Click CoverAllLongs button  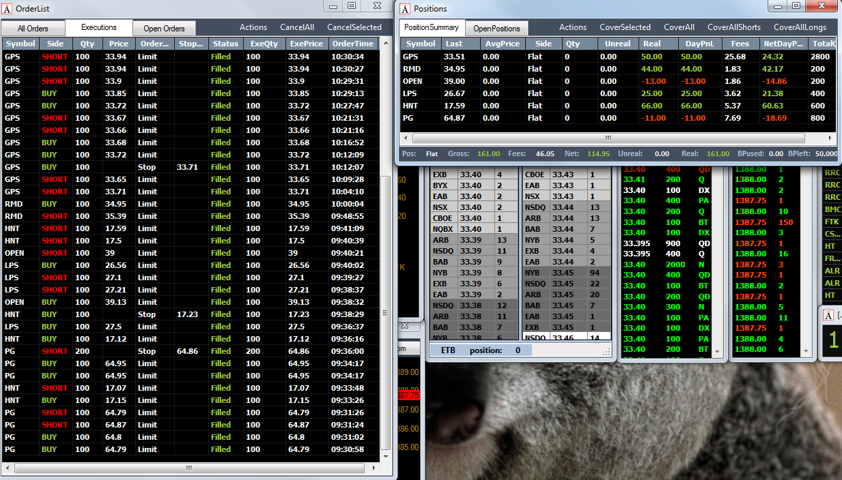click(800, 27)
